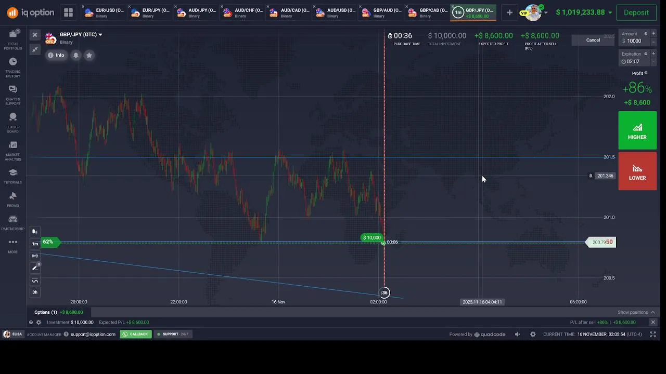Click the price alert bell icon
666x374 pixels.
tap(76, 55)
